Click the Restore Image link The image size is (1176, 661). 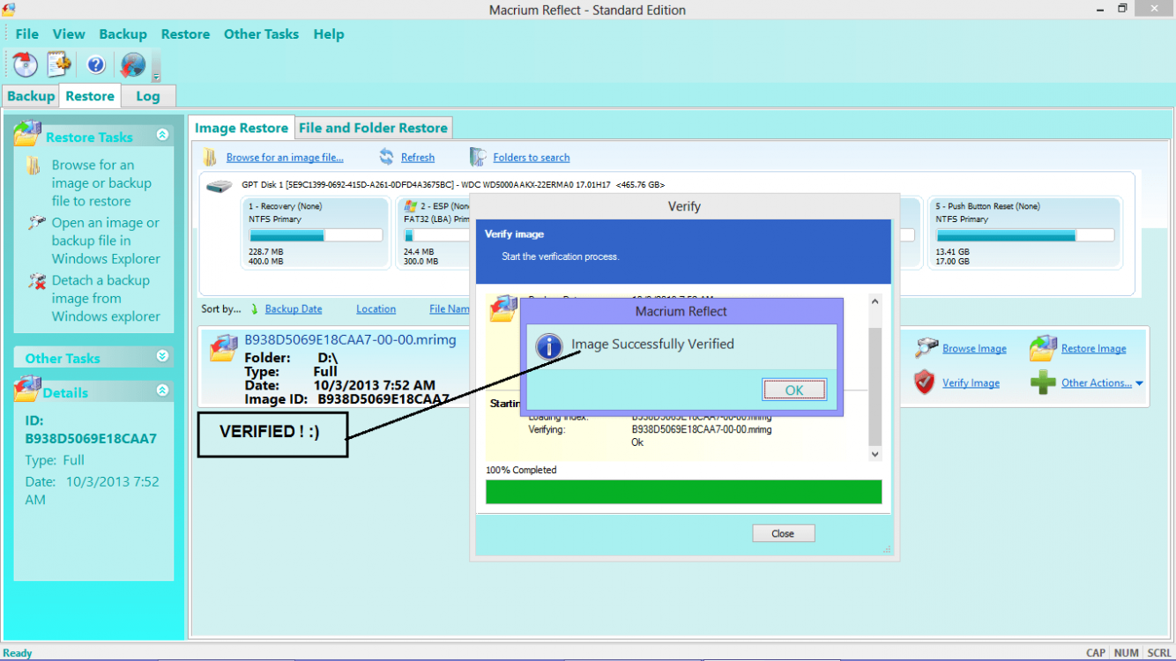tap(1094, 349)
